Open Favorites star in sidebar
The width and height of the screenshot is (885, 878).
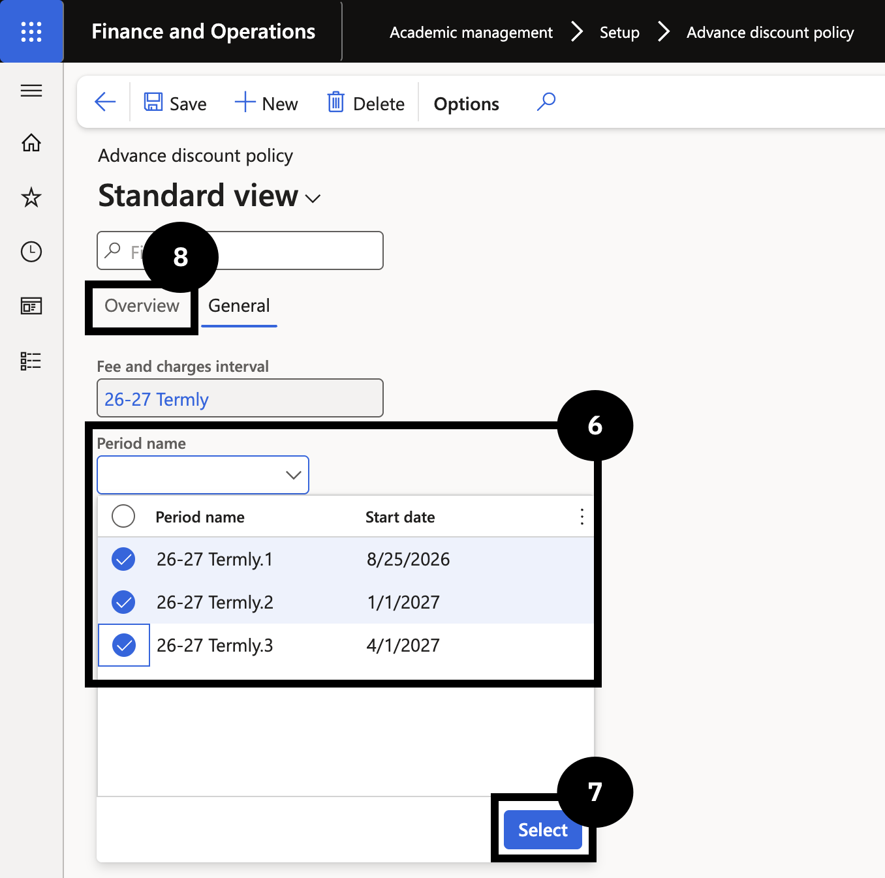click(31, 197)
